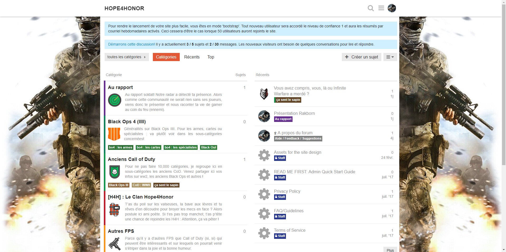The height and width of the screenshot is (252, 506).
Task: Click avatar beside A propos du forum
Action: pos(264,136)
